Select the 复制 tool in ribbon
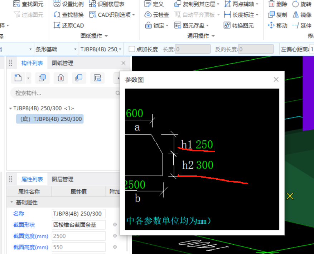 [277, 15]
